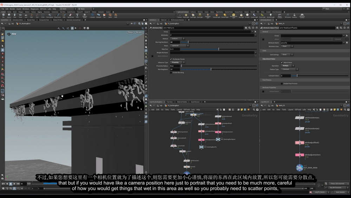This screenshot has width=351, height=198.
Task: Add a Point Light from shelf
Action: 186,15
